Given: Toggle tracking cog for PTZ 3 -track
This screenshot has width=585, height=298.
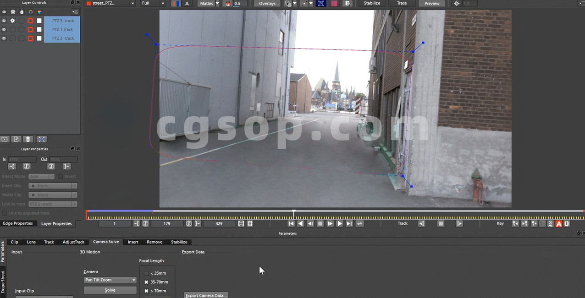Looking at the screenshot, I should coord(13,21).
